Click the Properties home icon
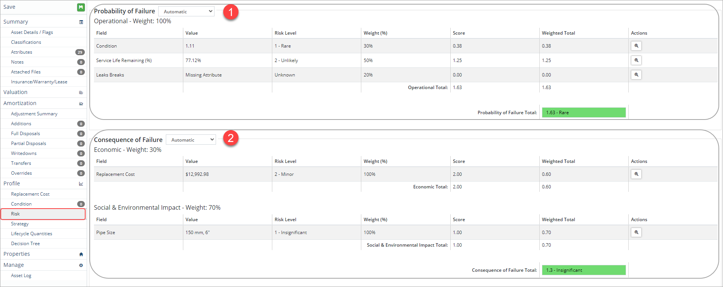723x287 pixels. click(81, 254)
